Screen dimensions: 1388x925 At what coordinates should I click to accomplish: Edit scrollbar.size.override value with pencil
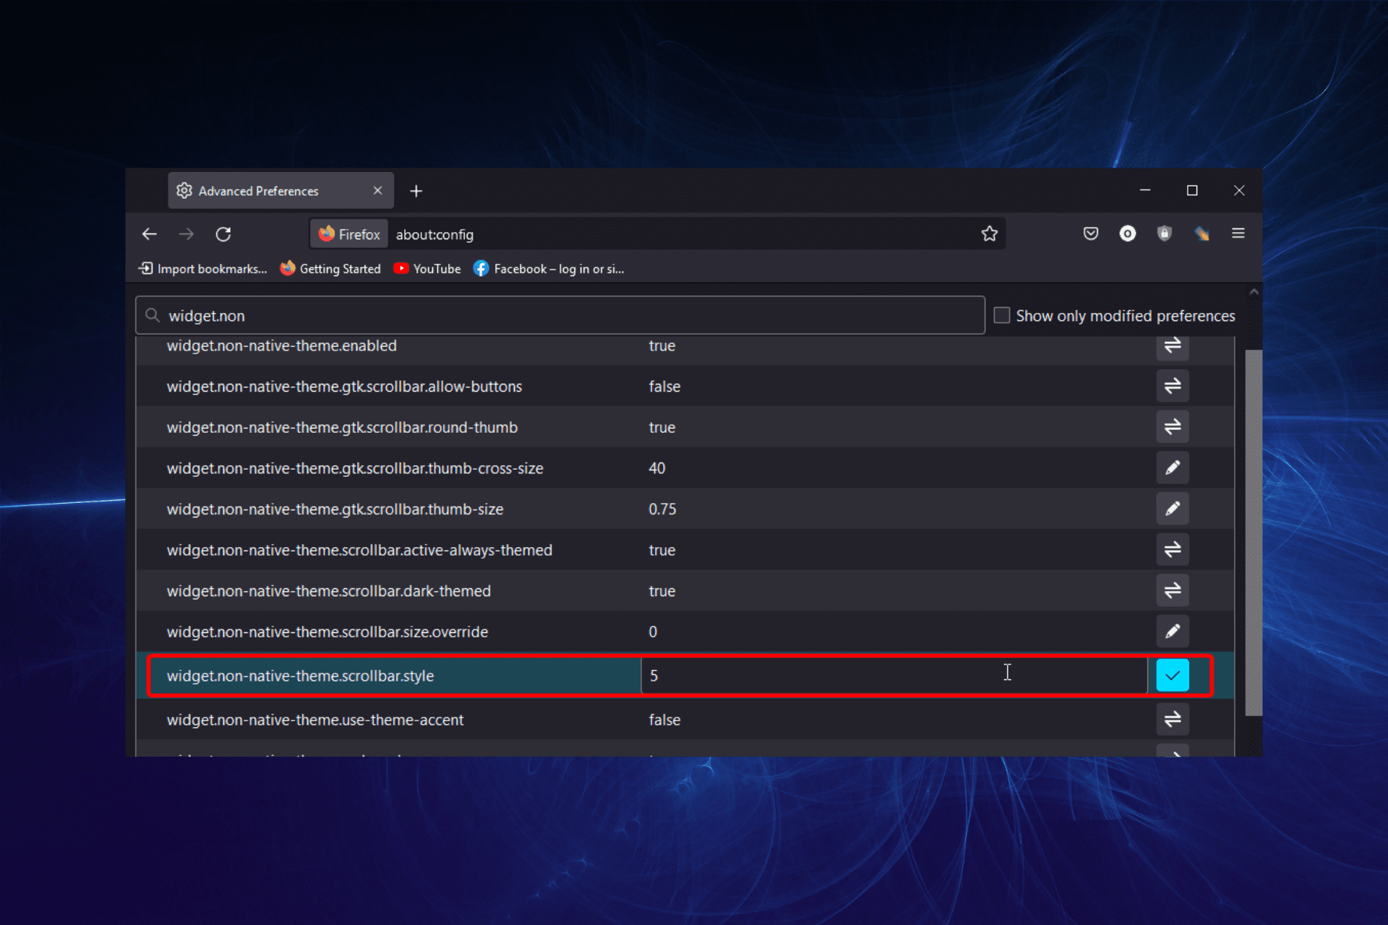[1172, 632]
